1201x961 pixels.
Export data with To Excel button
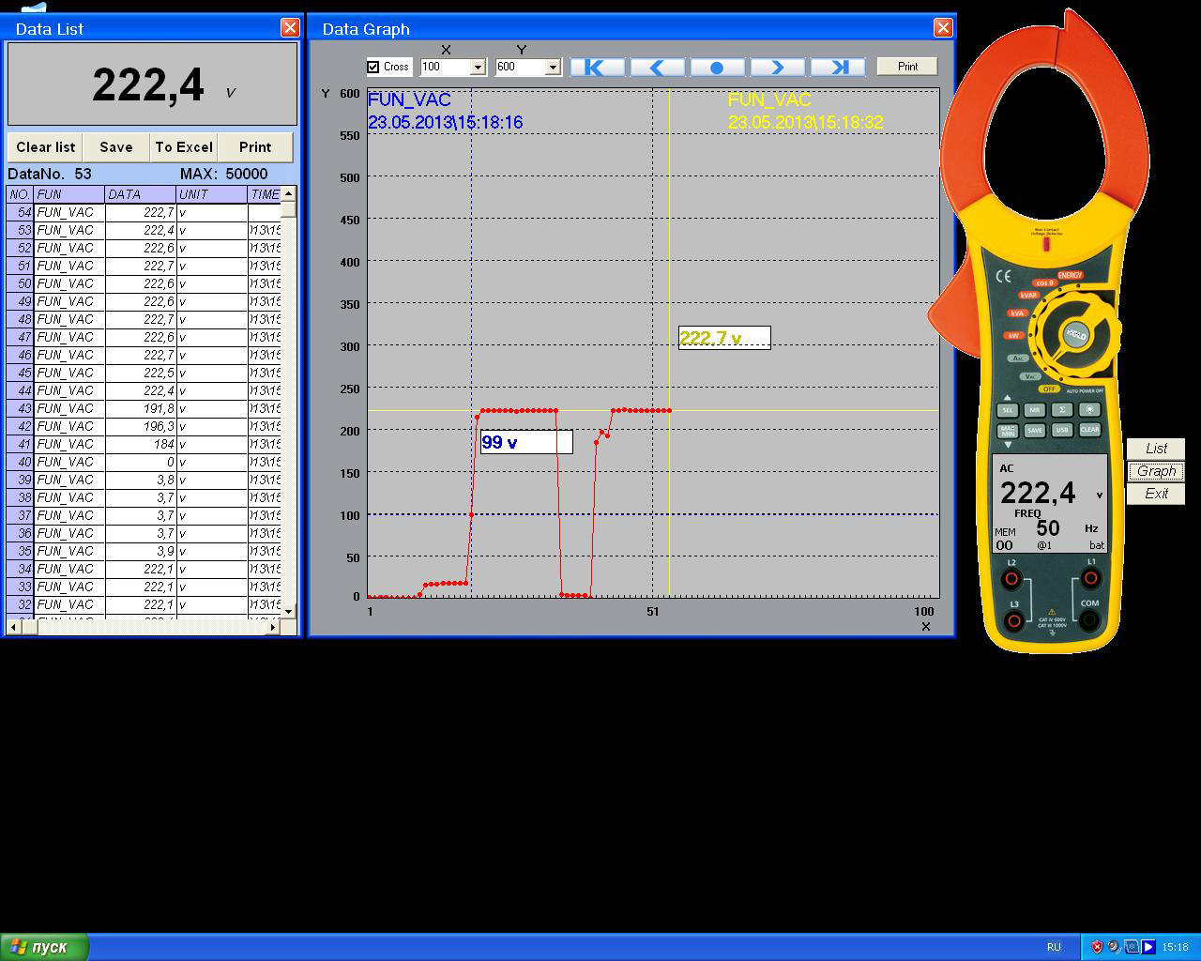pos(184,147)
